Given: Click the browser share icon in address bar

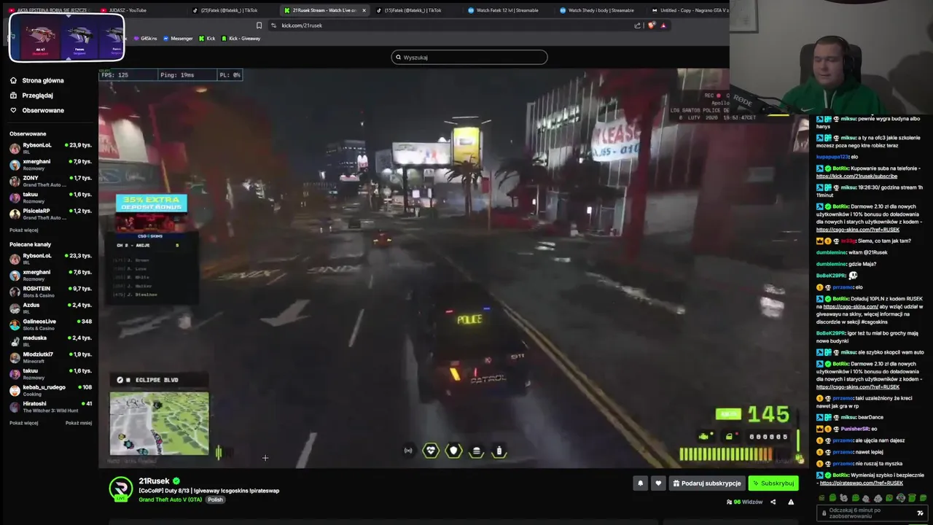Looking at the screenshot, I should 638,26.
